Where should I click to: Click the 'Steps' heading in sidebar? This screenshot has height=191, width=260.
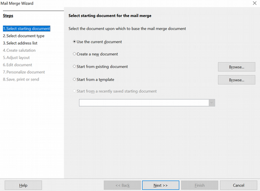8,16
